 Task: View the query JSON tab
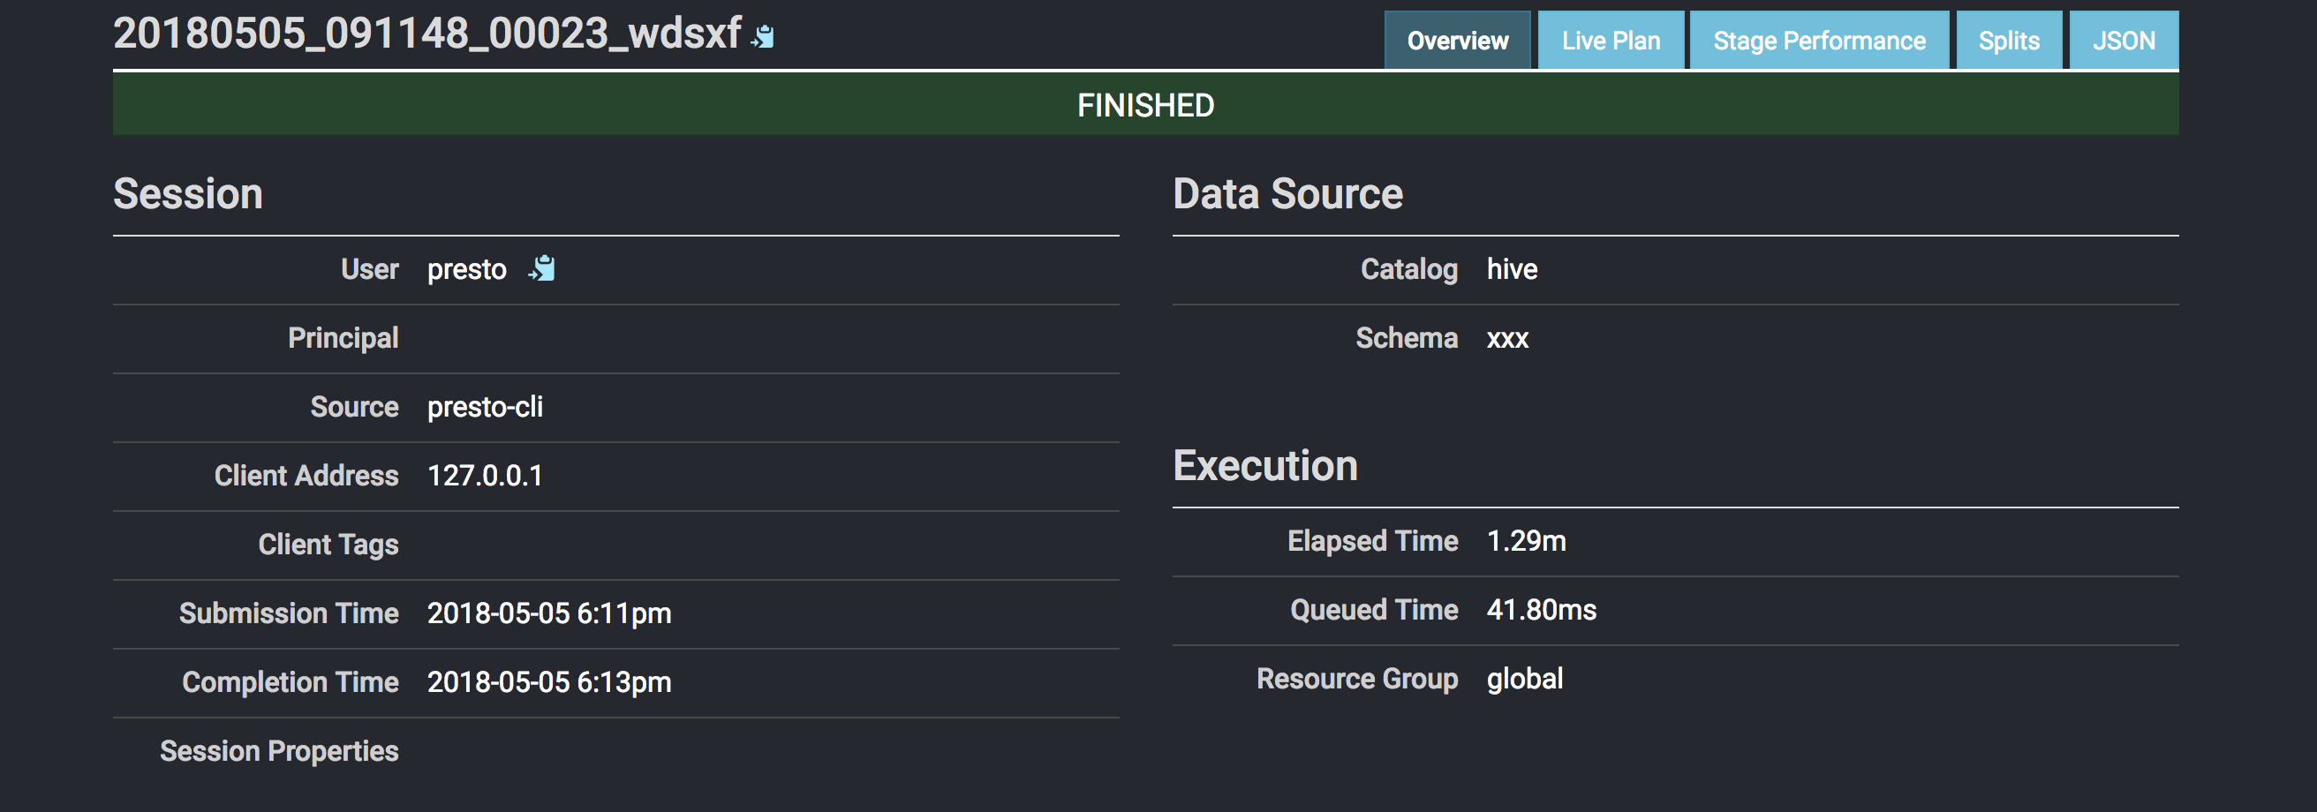(x=2123, y=41)
